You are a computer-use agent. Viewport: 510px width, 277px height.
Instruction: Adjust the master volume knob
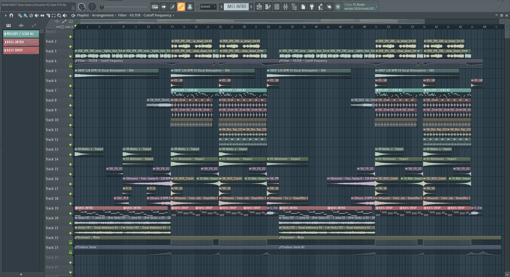click(x=82, y=7)
